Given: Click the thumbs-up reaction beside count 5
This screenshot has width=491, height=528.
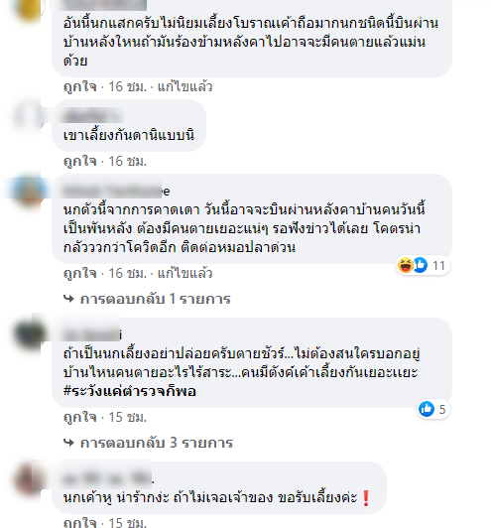Looking at the screenshot, I should (x=427, y=409).
